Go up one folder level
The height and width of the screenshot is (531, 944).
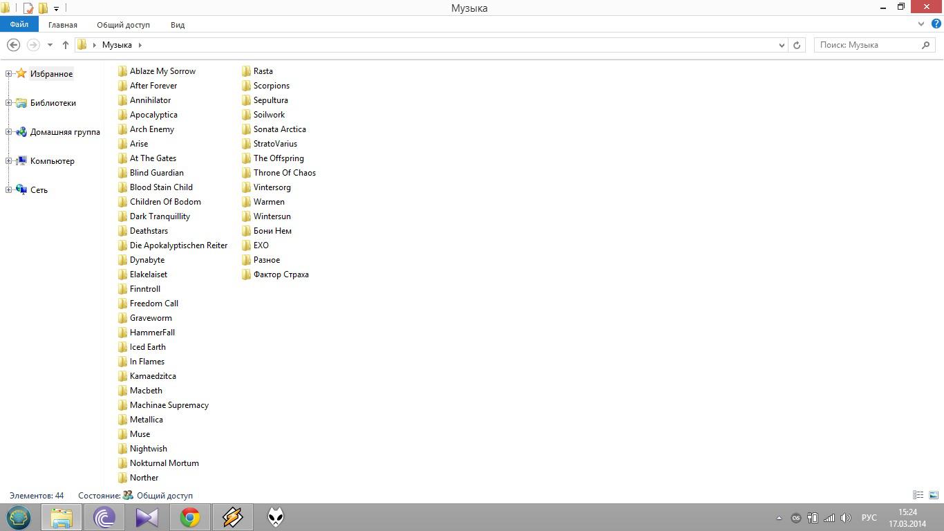[66, 45]
